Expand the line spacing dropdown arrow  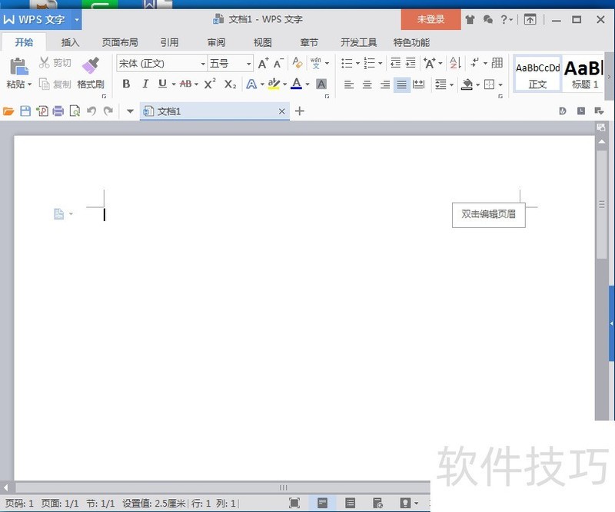[451, 84]
